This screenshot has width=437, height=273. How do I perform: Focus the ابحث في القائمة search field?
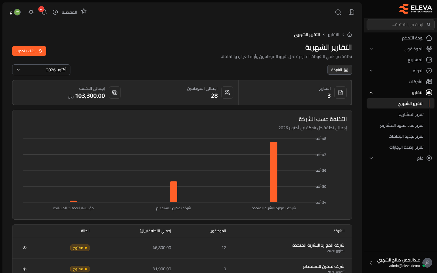pos(401,25)
